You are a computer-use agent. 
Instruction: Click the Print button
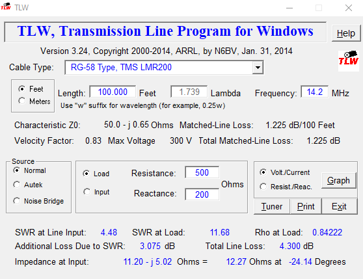306,206
